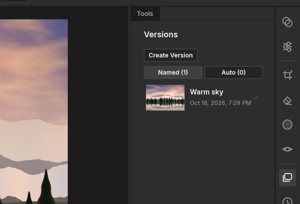Open the Presets overlapping circles icon
Screen dimensions: 300x204
coord(287,22)
